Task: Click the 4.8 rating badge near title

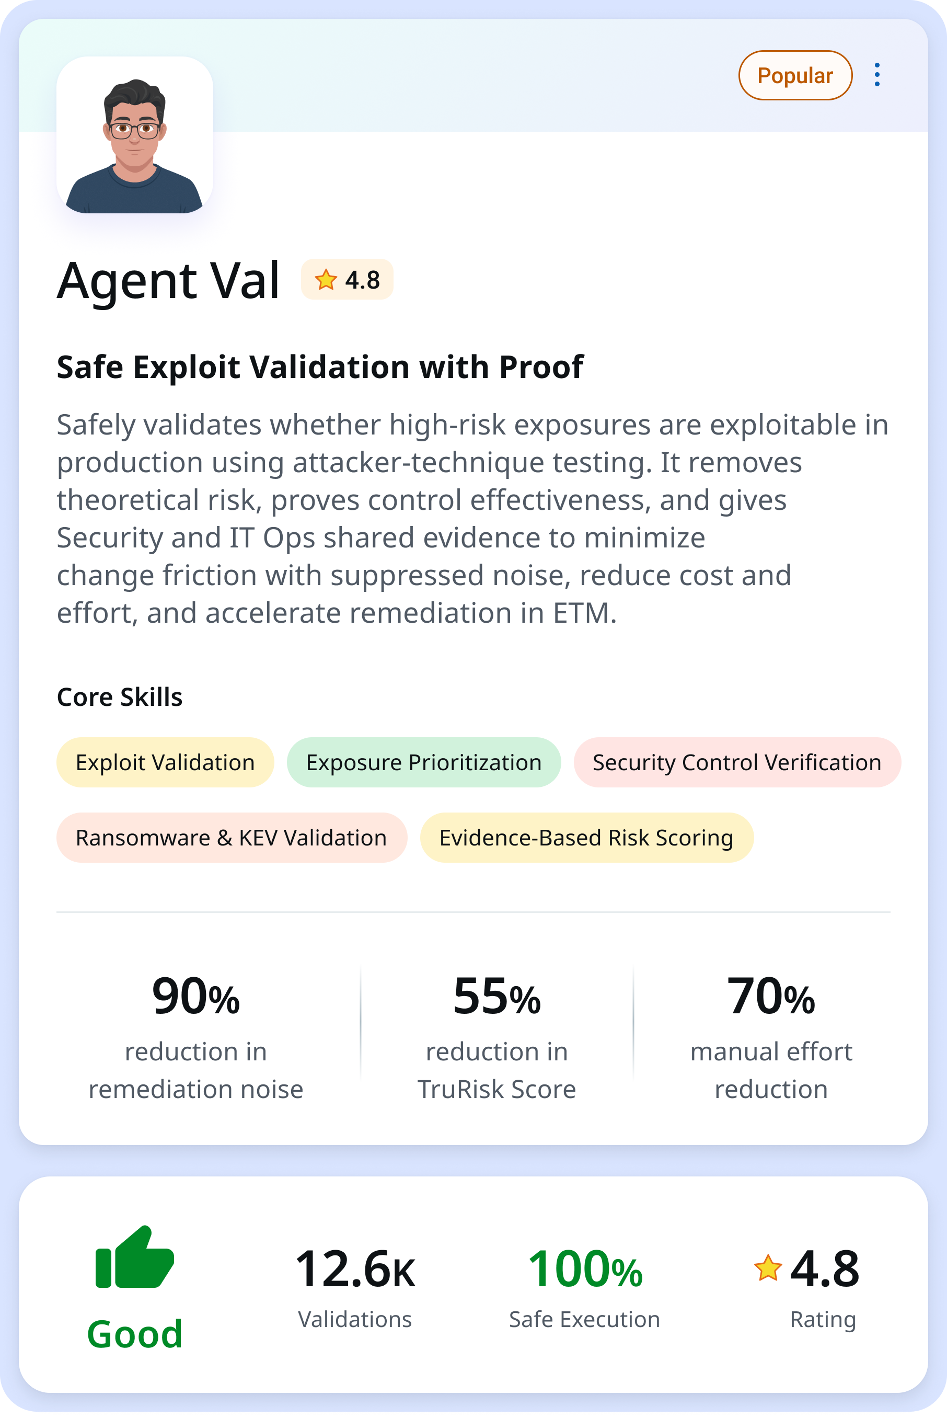Action: pyautogui.click(x=348, y=280)
